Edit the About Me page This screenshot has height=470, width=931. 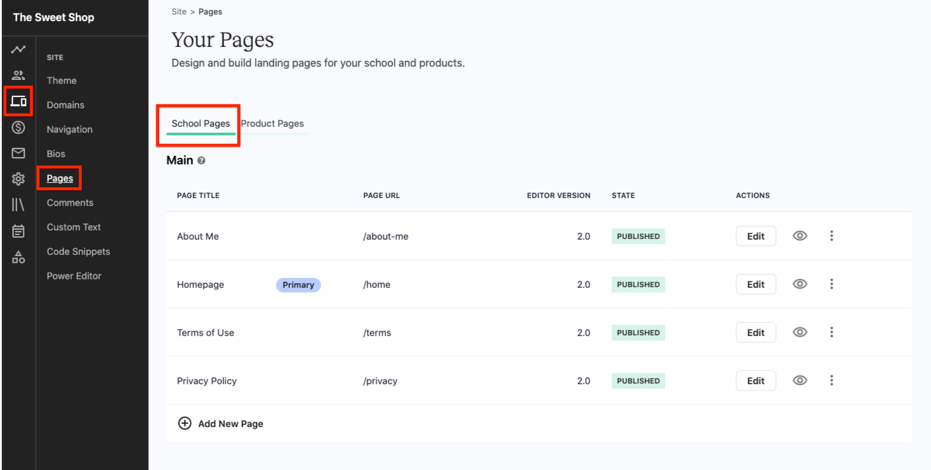click(x=756, y=236)
